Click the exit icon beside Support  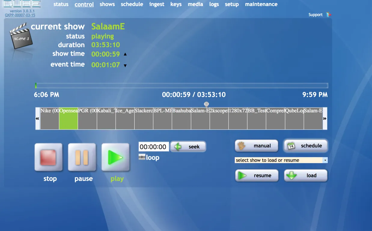pos(328,15)
